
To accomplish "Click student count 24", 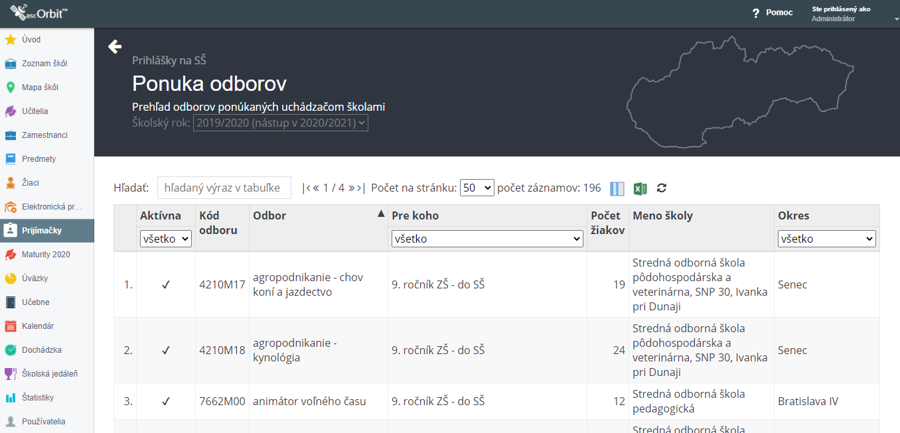I will (x=619, y=350).
